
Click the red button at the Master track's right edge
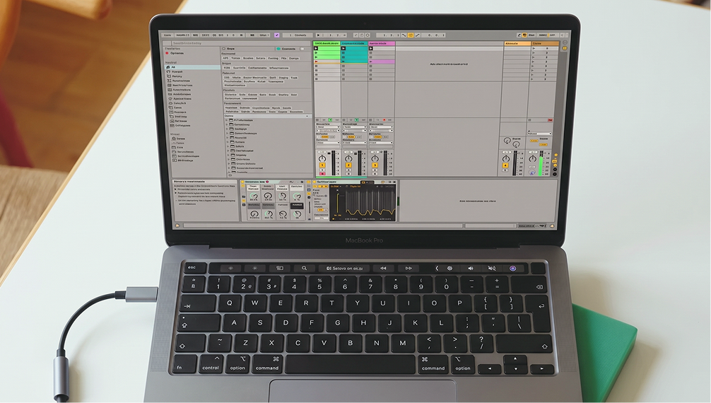click(x=550, y=119)
